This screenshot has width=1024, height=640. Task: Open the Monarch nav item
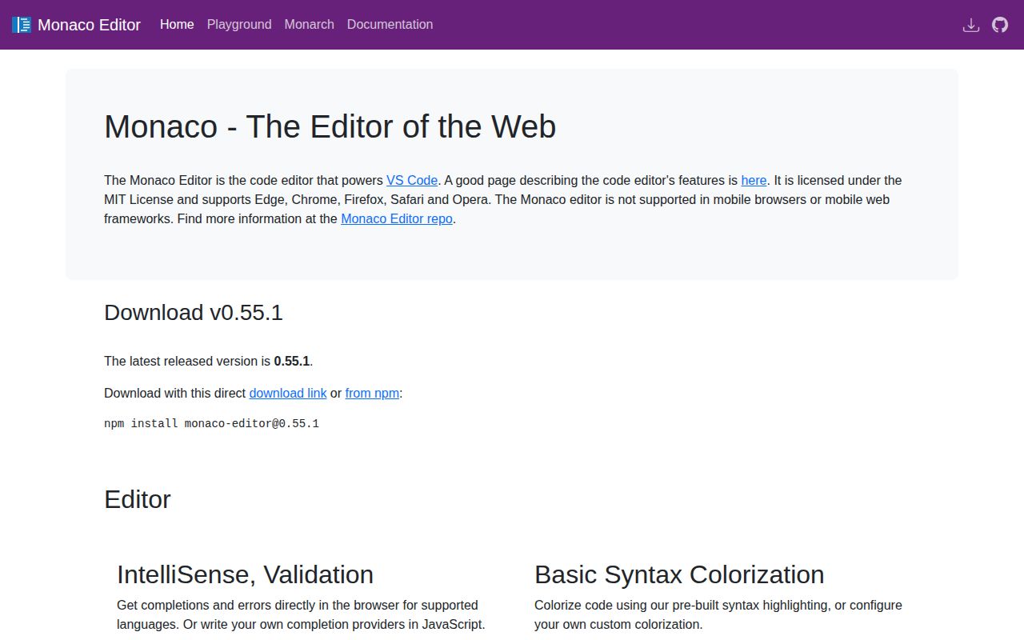[x=309, y=25]
